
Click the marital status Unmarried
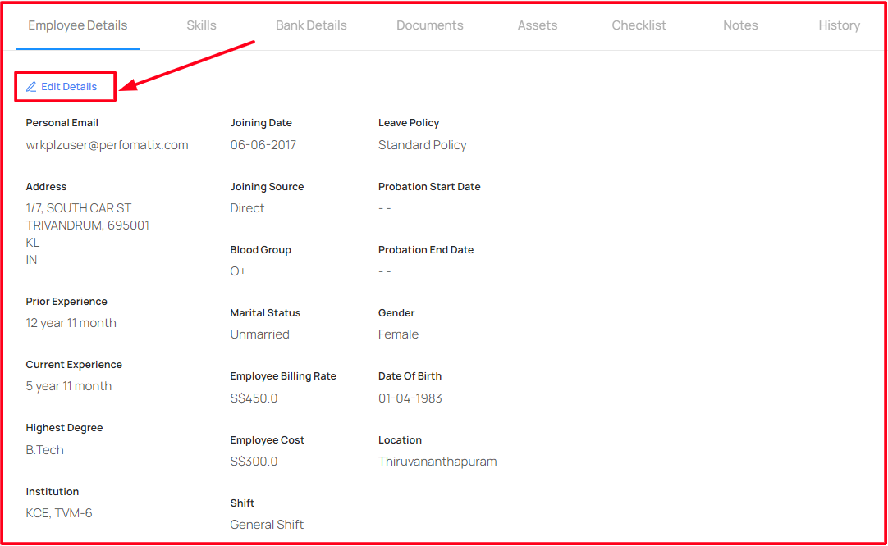tap(260, 334)
